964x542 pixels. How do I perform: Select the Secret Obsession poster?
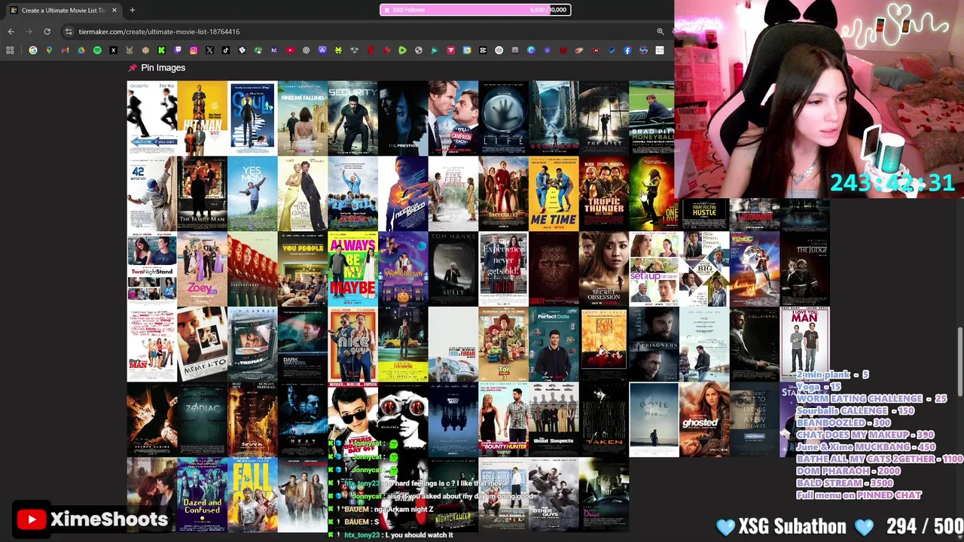[604, 269]
